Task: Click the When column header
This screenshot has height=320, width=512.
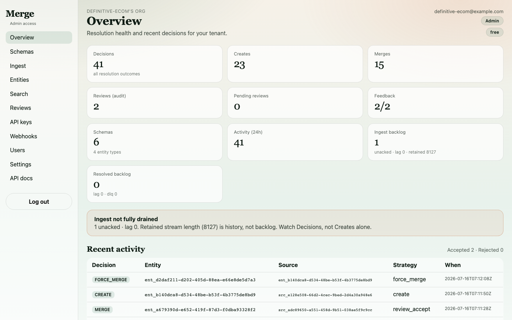Action: (x=453, y=265)
